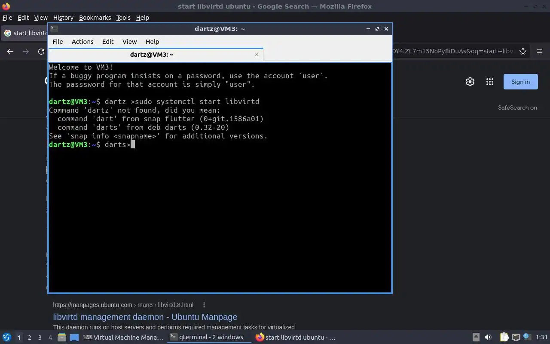The image size is (550, 344).
Task: Open qterminal's View menu
Action: point(129,42)
